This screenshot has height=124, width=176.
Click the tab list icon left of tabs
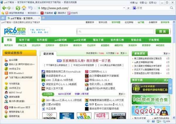pyautogui.click(x=3, y=18)
